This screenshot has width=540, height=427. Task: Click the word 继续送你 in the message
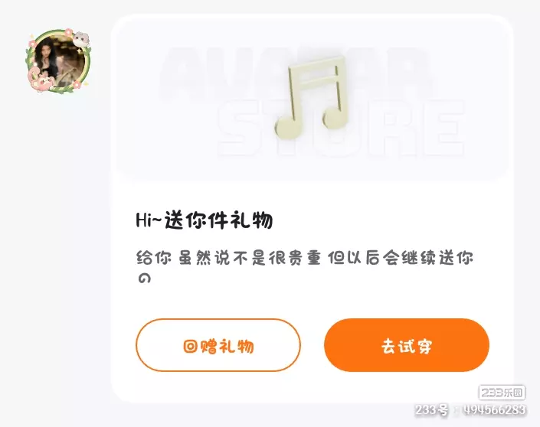click(x=437, y=258)
